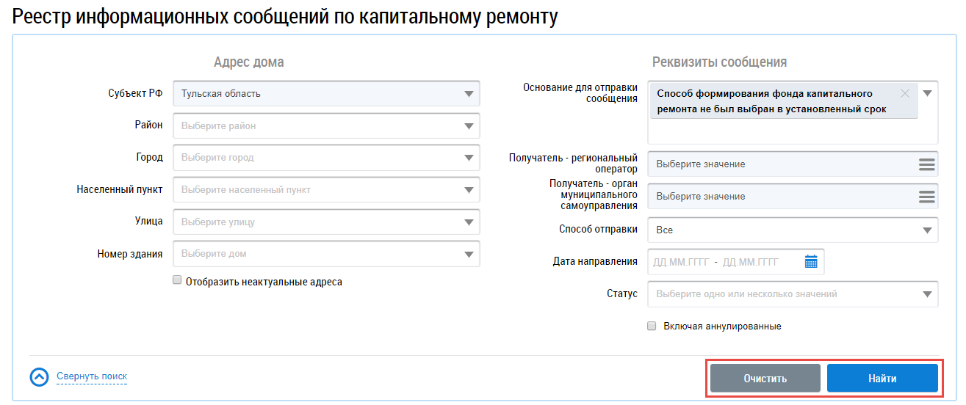Click the circular collapse arrow icon

click(39, 377)
